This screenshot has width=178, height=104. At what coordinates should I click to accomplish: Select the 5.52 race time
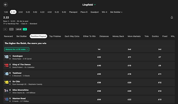click(x=64, y=12)
